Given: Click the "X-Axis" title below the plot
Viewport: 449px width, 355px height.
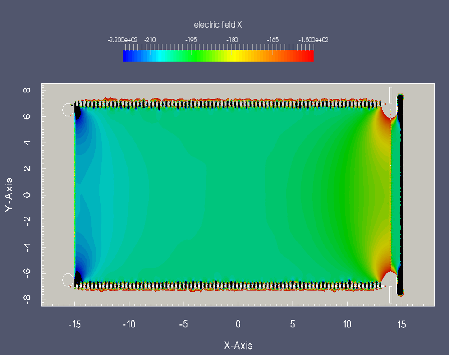Looking at the screenshot, I should (x=238, y=346).
